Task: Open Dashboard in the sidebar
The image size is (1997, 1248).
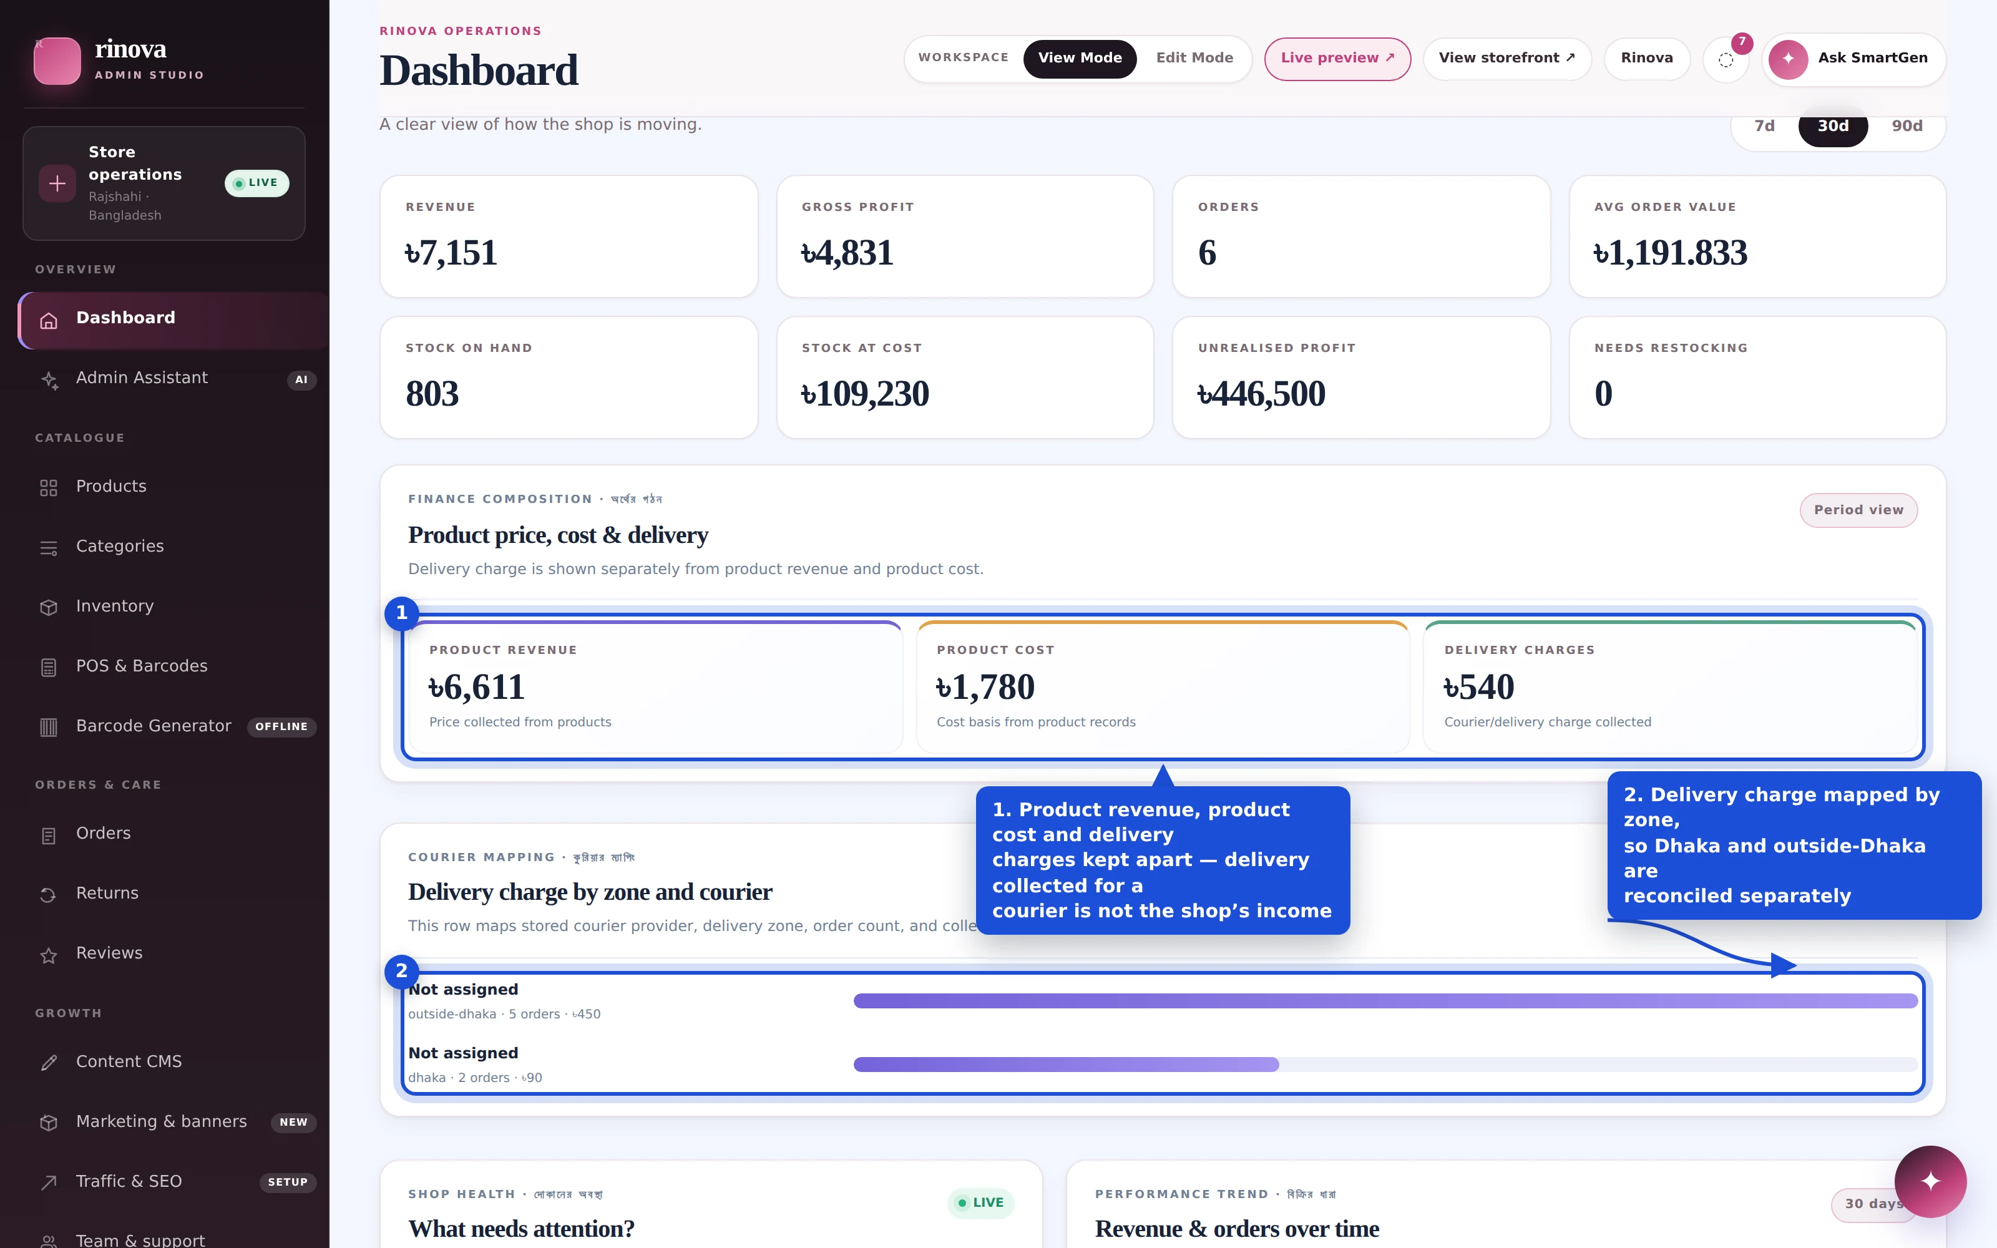Action: 173,320
